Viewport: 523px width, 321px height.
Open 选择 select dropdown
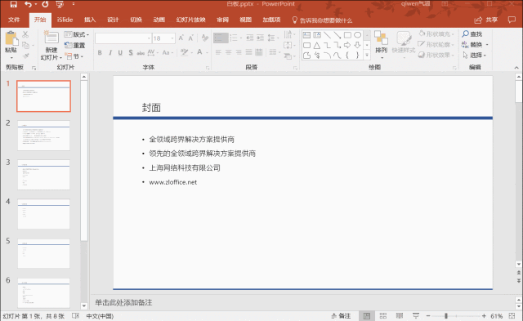475,56
